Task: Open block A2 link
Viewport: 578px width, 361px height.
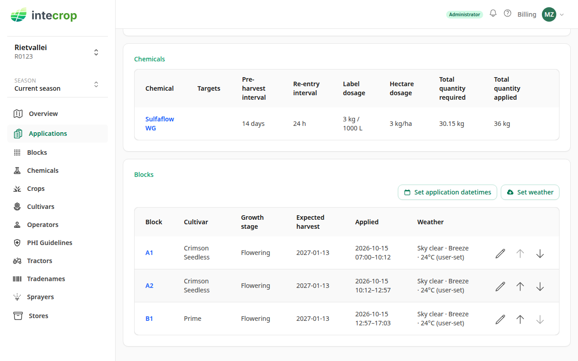Action: coord(149,286)
